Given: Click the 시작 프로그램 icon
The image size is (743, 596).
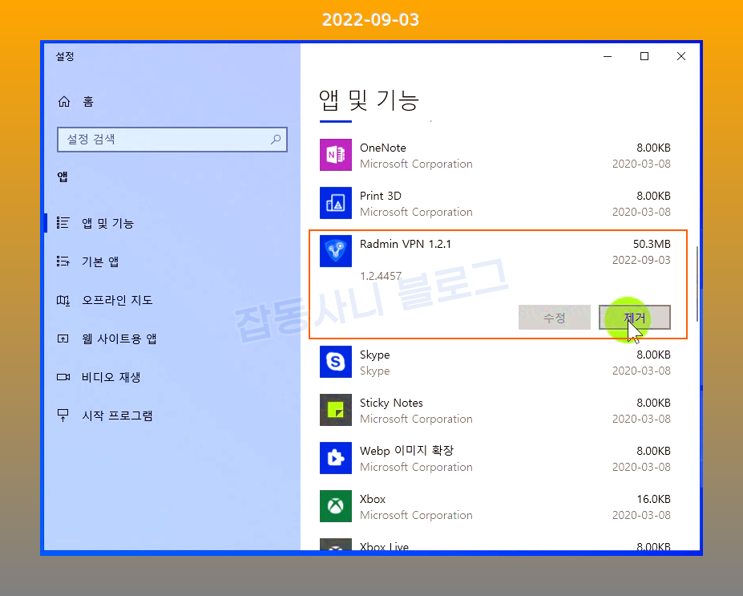Looking at the screenshot, I should point(63,416).
